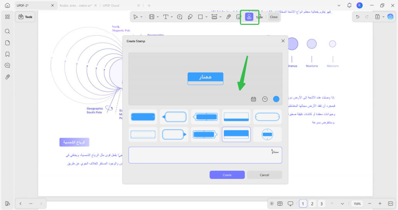The image size is (398, 210).
Task: Select the left-pointing arrow outline stamp style
Action: pos(174,117)
